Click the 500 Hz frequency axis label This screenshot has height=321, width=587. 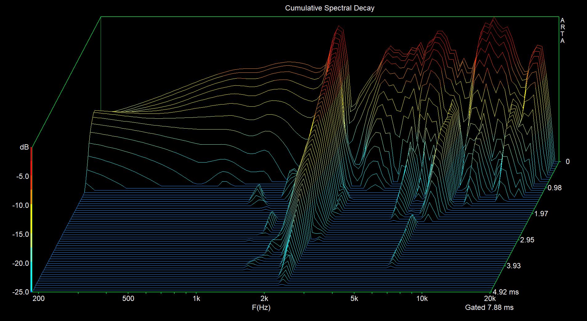(128, 298)
